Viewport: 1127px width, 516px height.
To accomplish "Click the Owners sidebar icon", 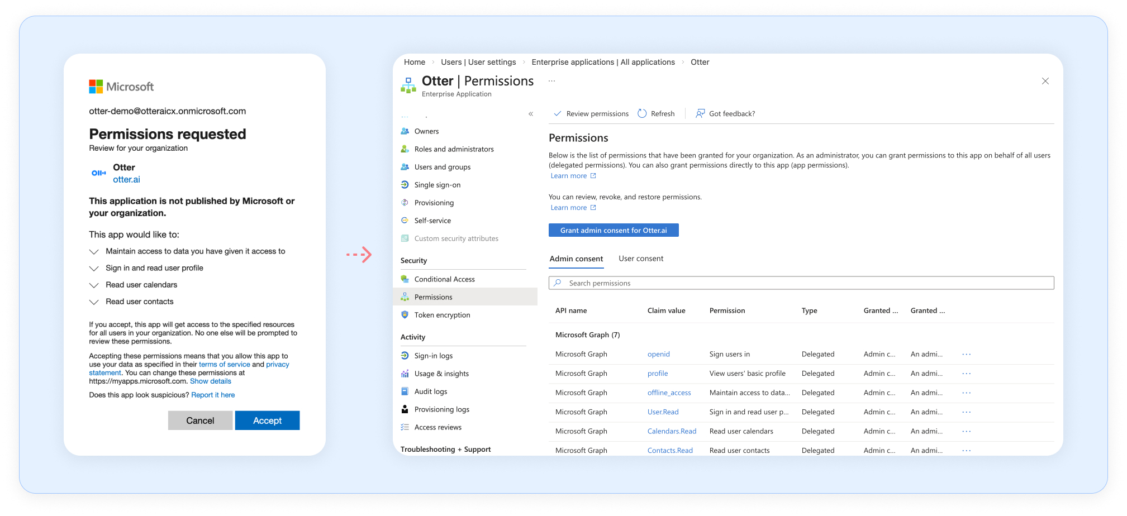I will pos(405,131).
